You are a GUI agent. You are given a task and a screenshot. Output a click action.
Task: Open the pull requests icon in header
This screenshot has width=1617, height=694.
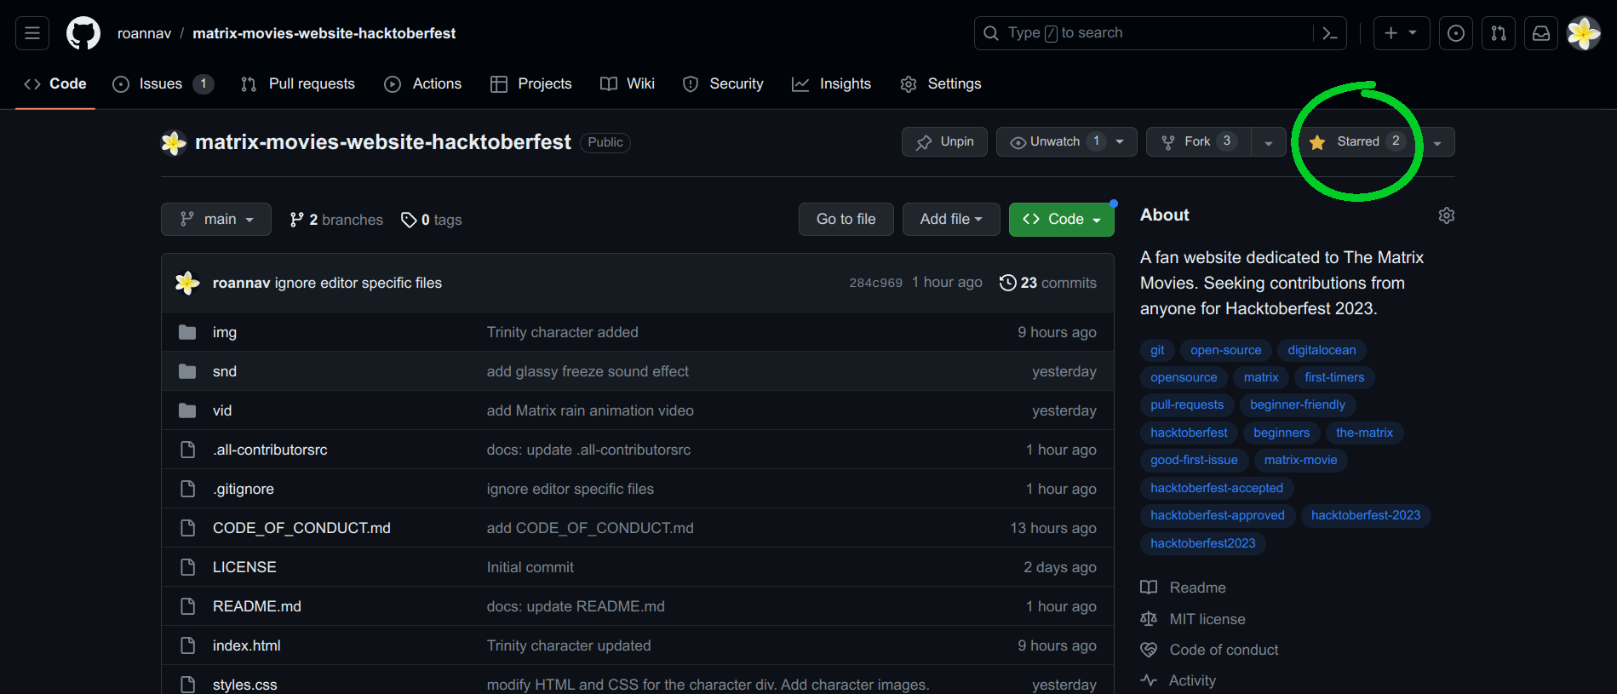[1499, 33]
